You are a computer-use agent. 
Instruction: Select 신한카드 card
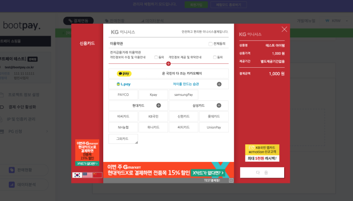(x=184, y=117)
